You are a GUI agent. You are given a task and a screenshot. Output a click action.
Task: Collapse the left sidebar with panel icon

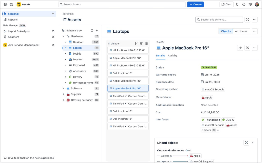coord(5,4)
